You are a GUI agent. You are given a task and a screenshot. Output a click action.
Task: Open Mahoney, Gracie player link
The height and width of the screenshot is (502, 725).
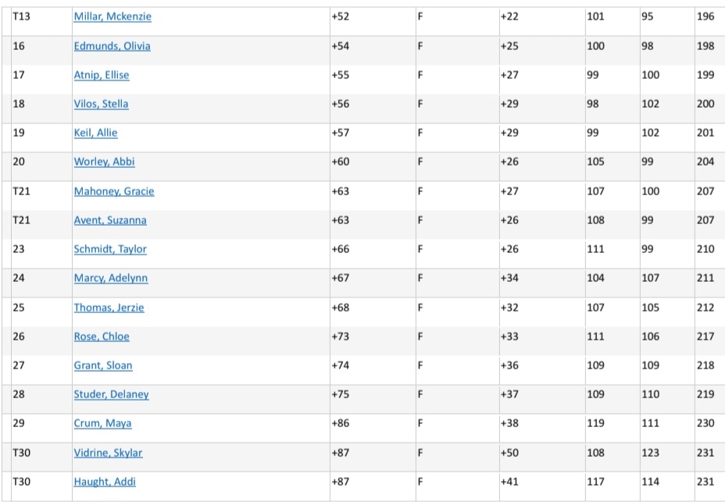(x=114, y=191)
